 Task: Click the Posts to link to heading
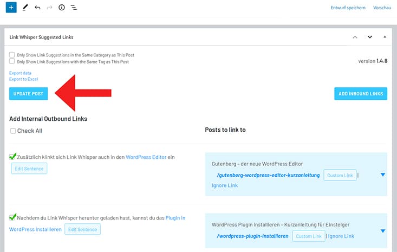click(x=225, y=130)
